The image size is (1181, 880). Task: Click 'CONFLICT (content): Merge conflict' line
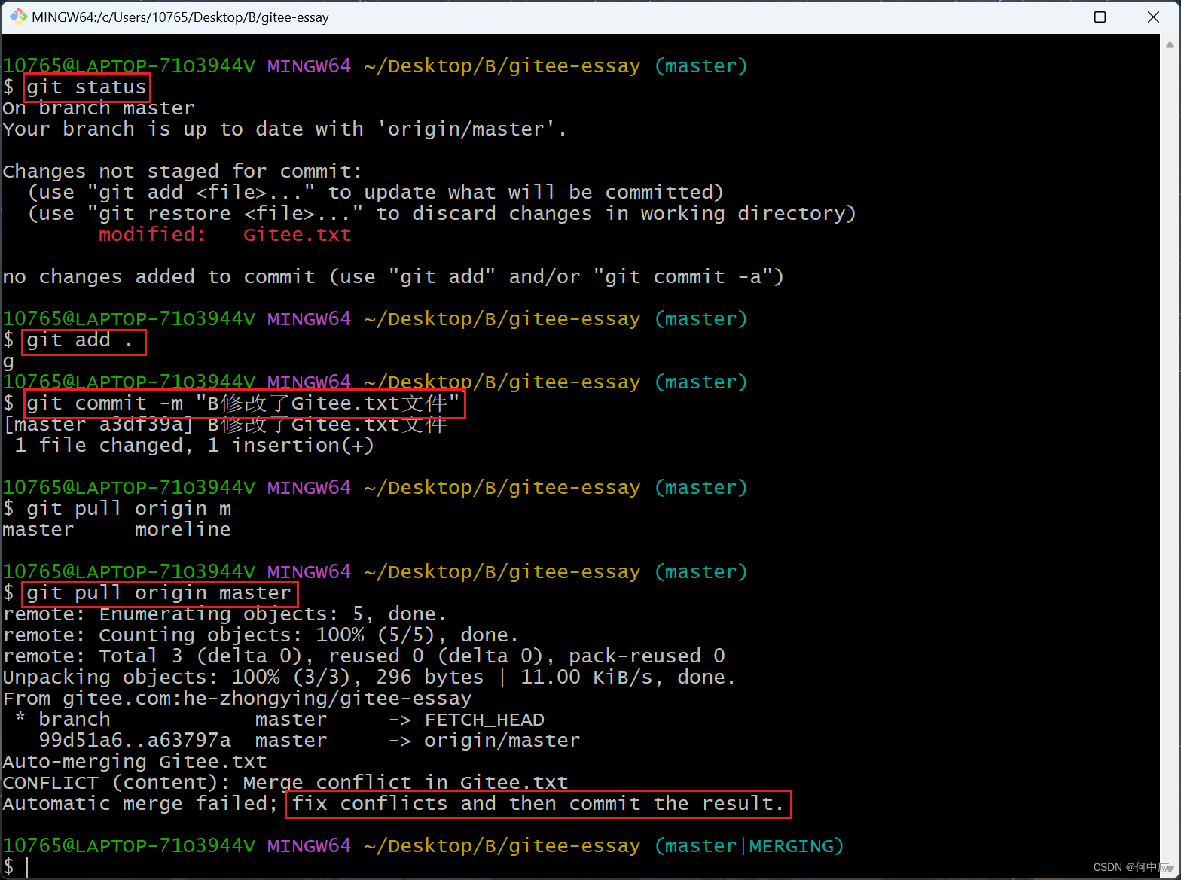coord(285,783)
